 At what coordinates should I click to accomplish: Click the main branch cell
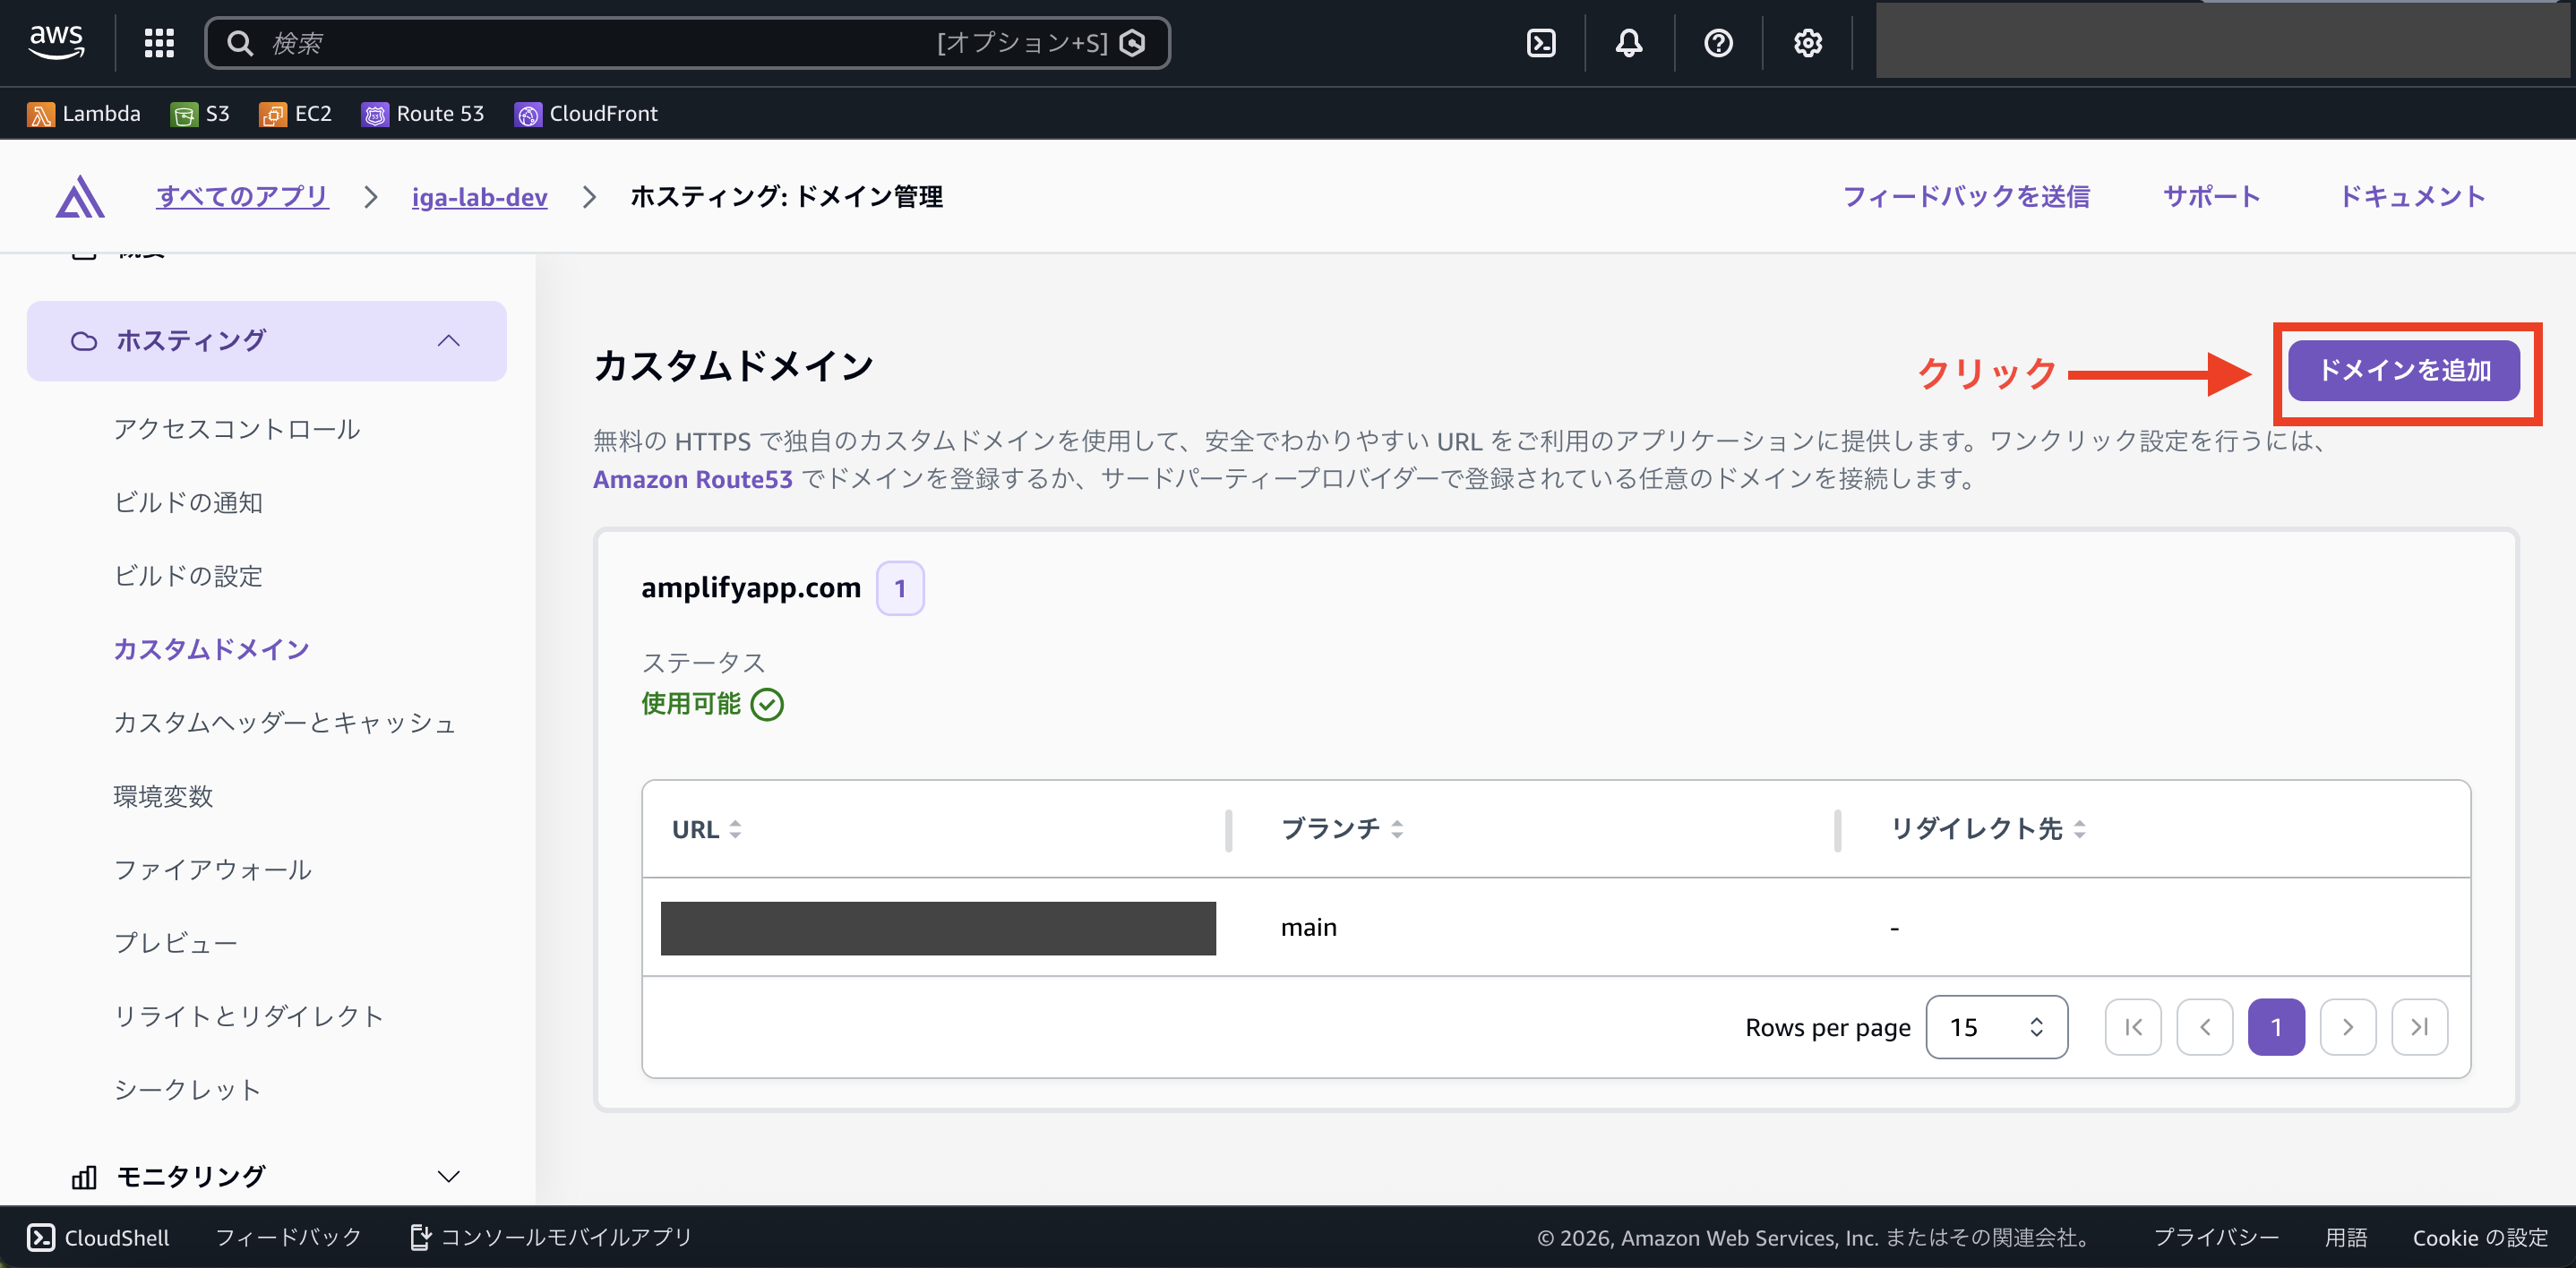(x=1309, y=927)
